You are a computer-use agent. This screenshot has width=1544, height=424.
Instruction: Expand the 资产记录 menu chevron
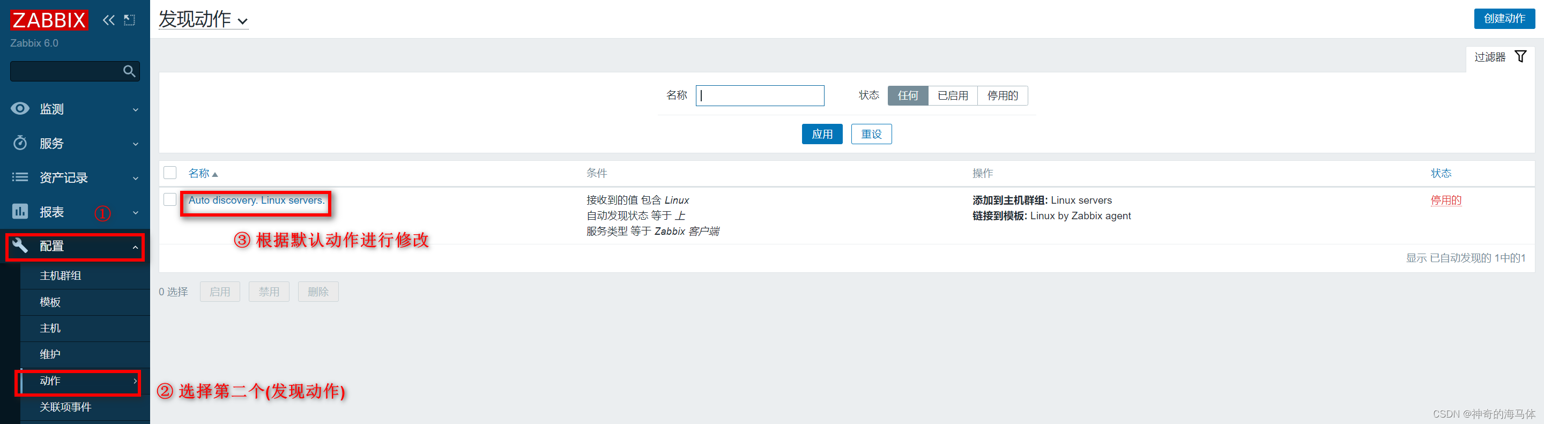(136, 178)
